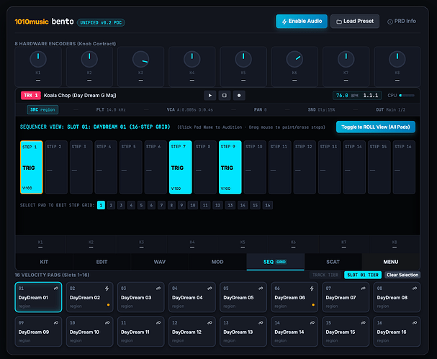Enable a trigger on Step 12
The width and height of the screenshot is (437, 359).
(x=305, y=167)
